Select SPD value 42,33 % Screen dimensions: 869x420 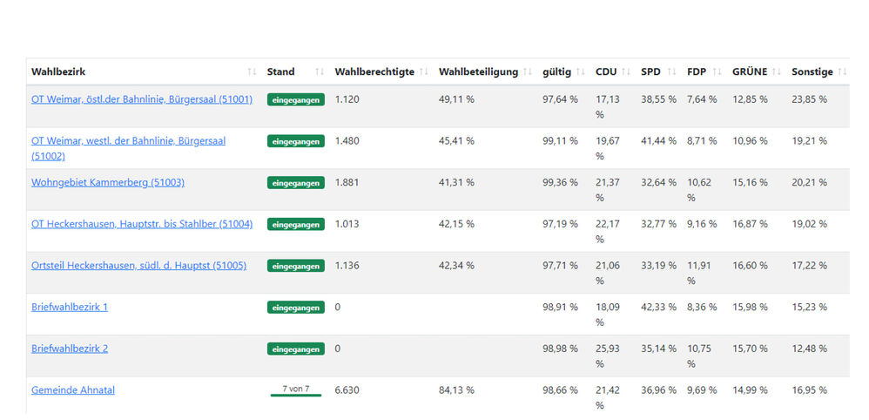click(x=659, y=307)
